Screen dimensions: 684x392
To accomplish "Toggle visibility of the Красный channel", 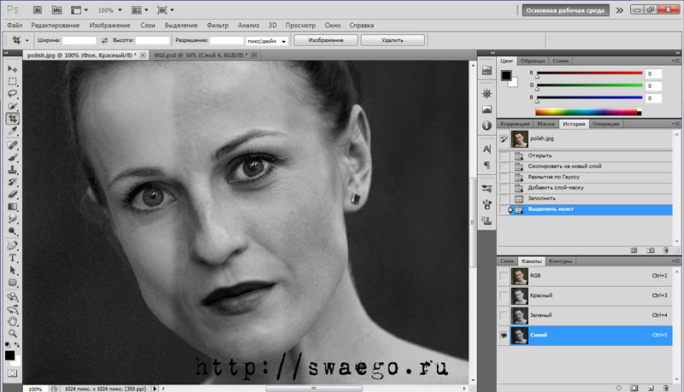I will click(x=504, y=296).
